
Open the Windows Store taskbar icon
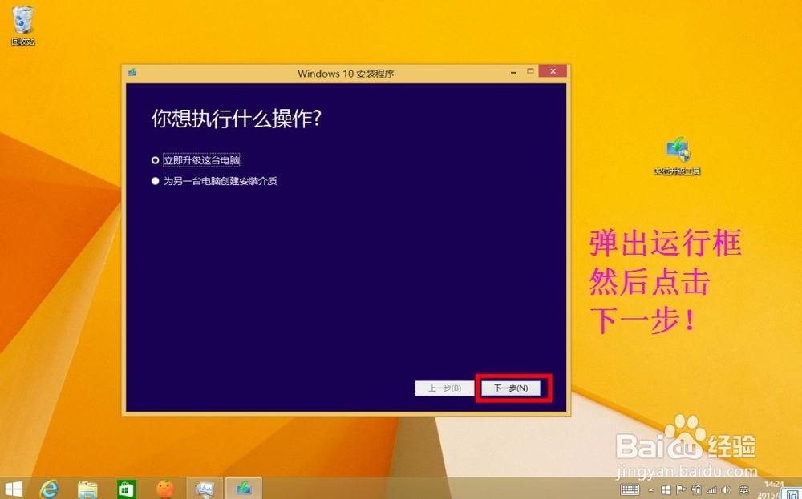pyautogui.click(x=126, y=489)
